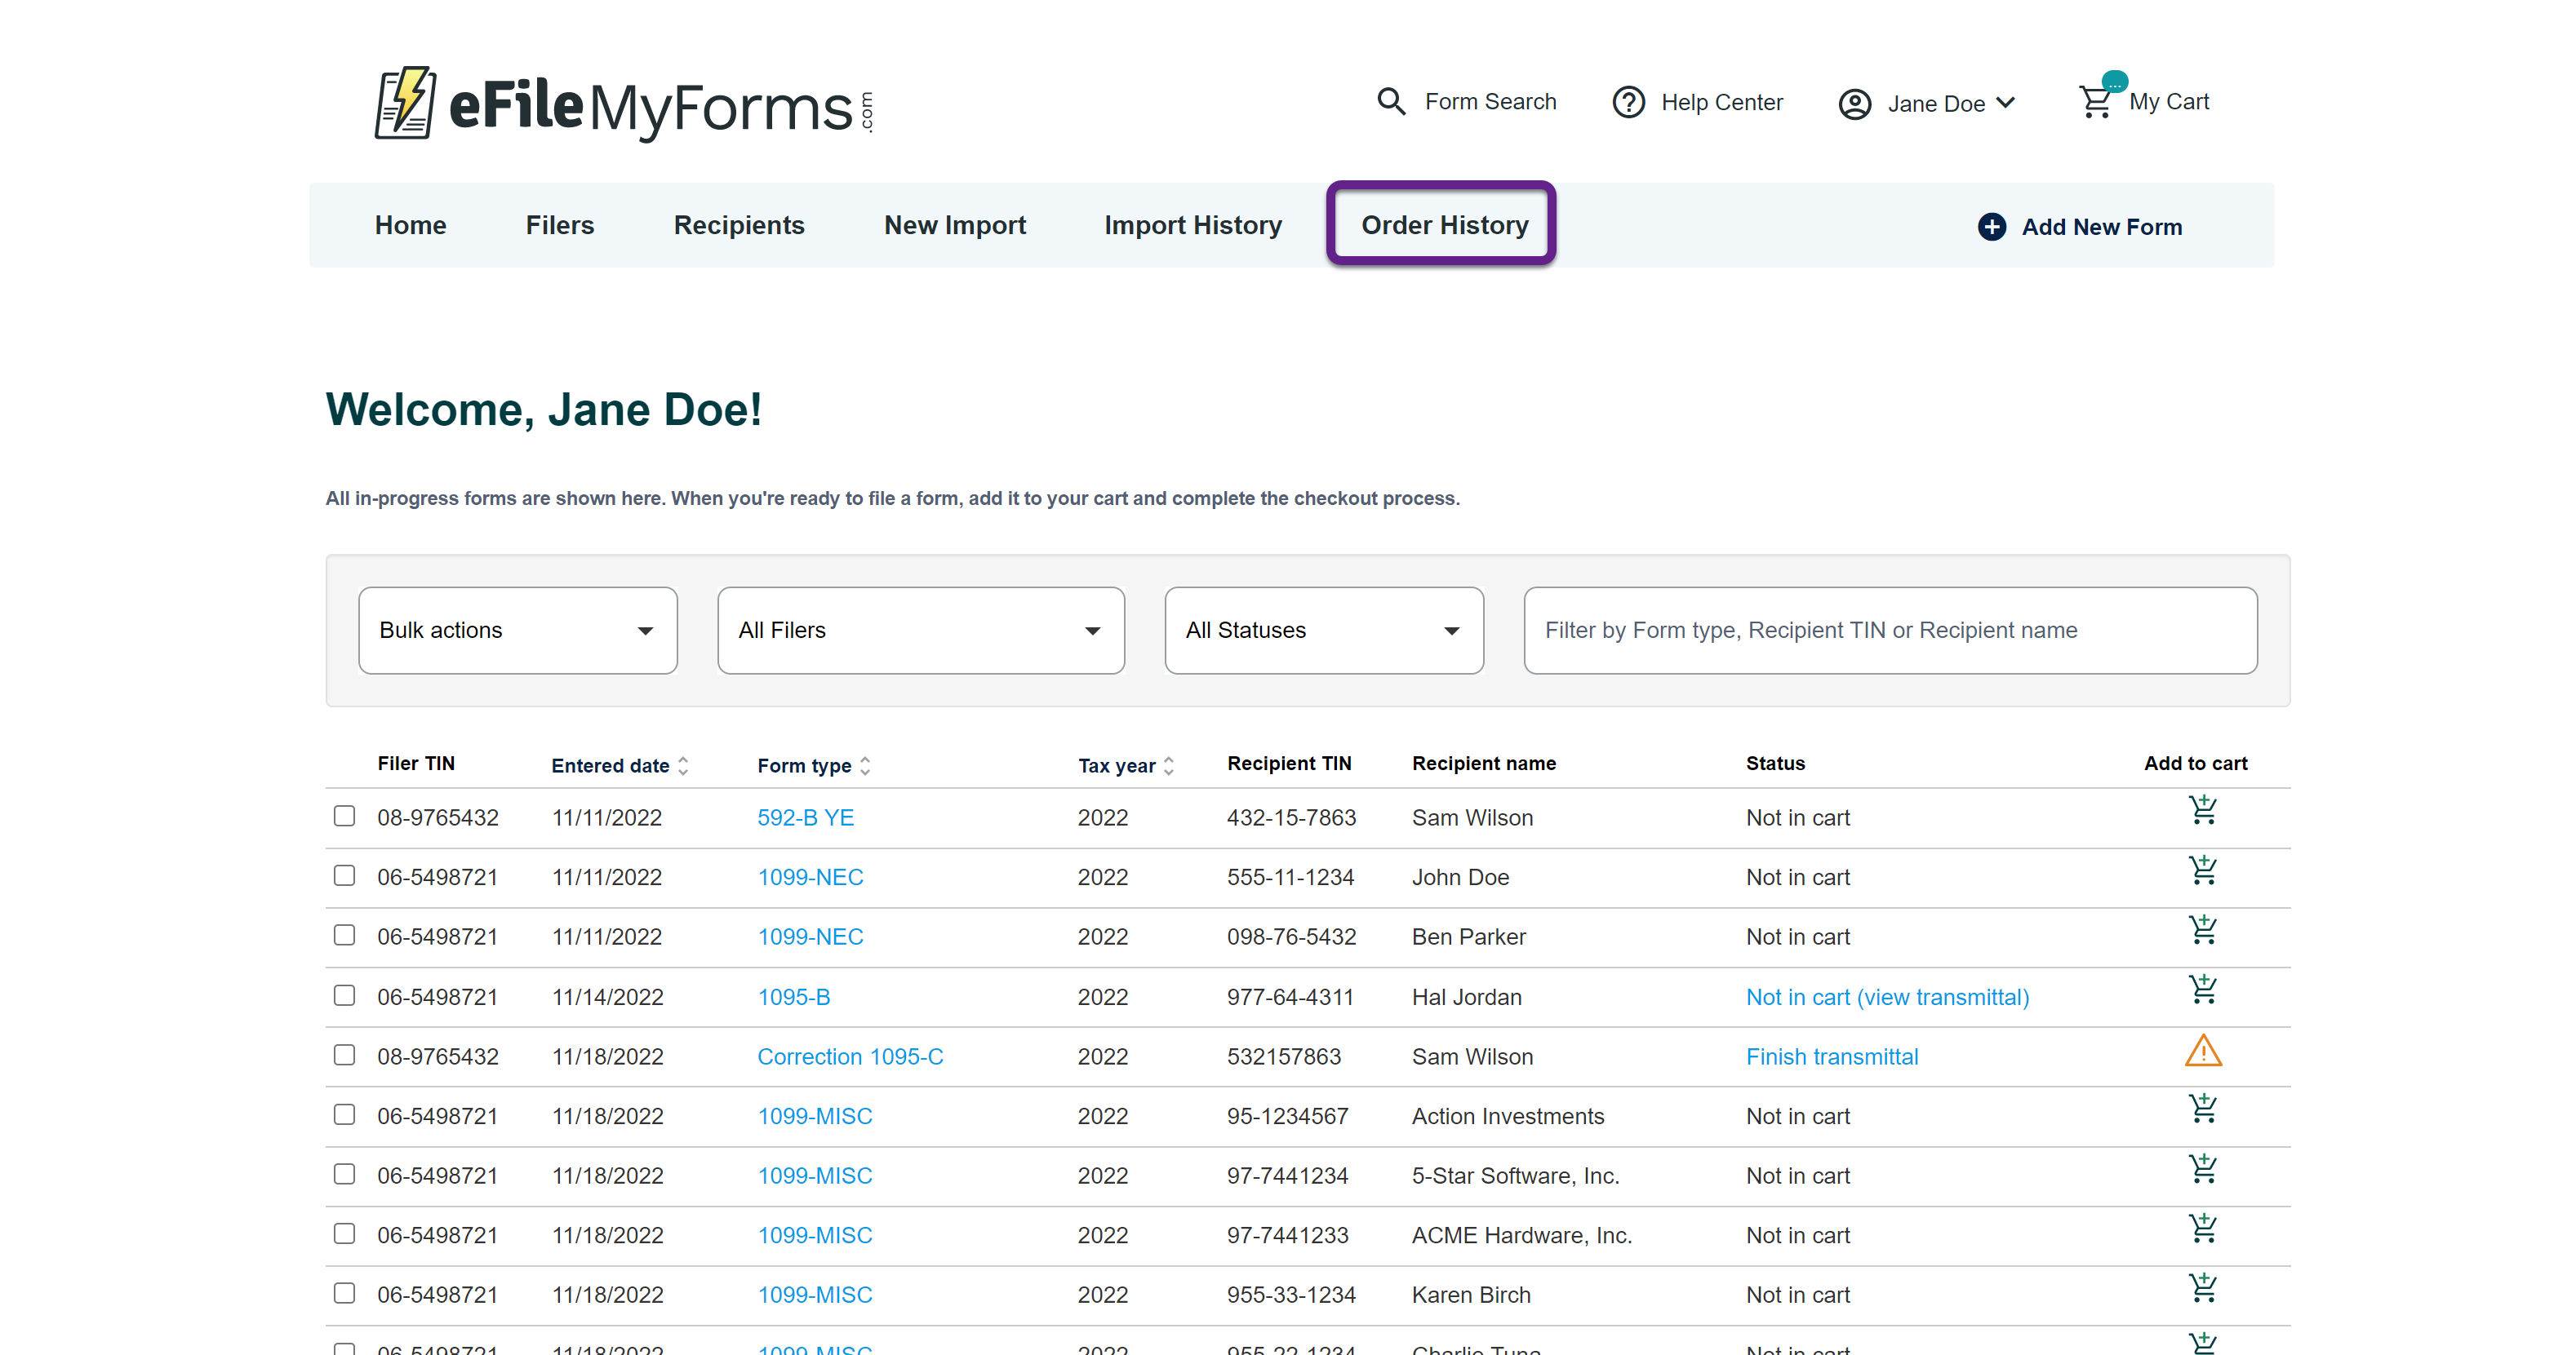Add the Action Investments 1099-MISC to cart
This screenshot has width=2576, height=1355.
click(x=2202, y=1109)
